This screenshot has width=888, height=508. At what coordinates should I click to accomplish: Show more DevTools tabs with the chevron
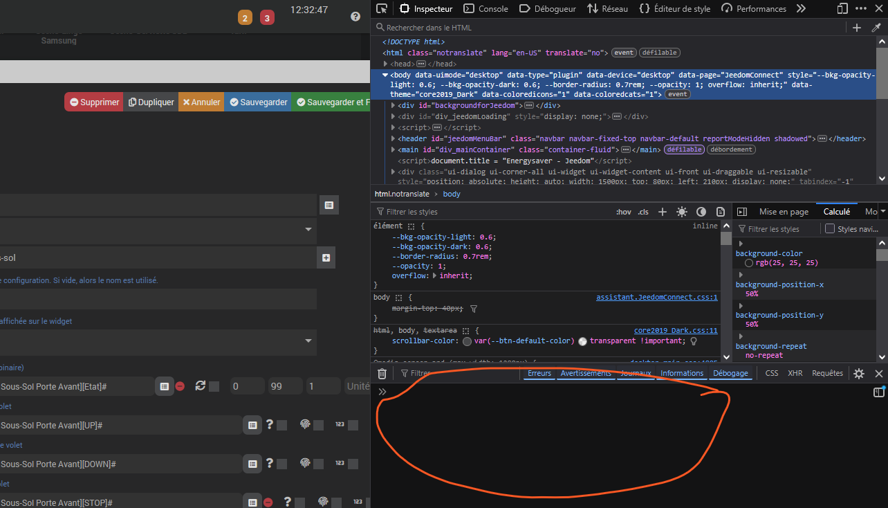click(x=801, y=9)
